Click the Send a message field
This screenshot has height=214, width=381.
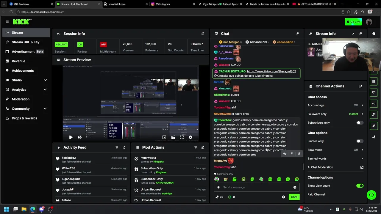[257, 187]
